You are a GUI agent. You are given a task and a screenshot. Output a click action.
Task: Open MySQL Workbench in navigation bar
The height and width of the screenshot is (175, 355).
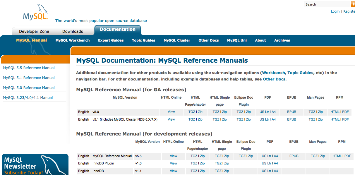coord(73,40)
